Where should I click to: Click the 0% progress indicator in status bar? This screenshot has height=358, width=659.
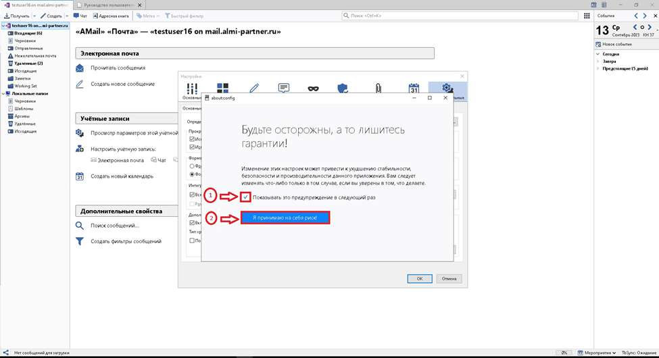click(x=564, y=353)
